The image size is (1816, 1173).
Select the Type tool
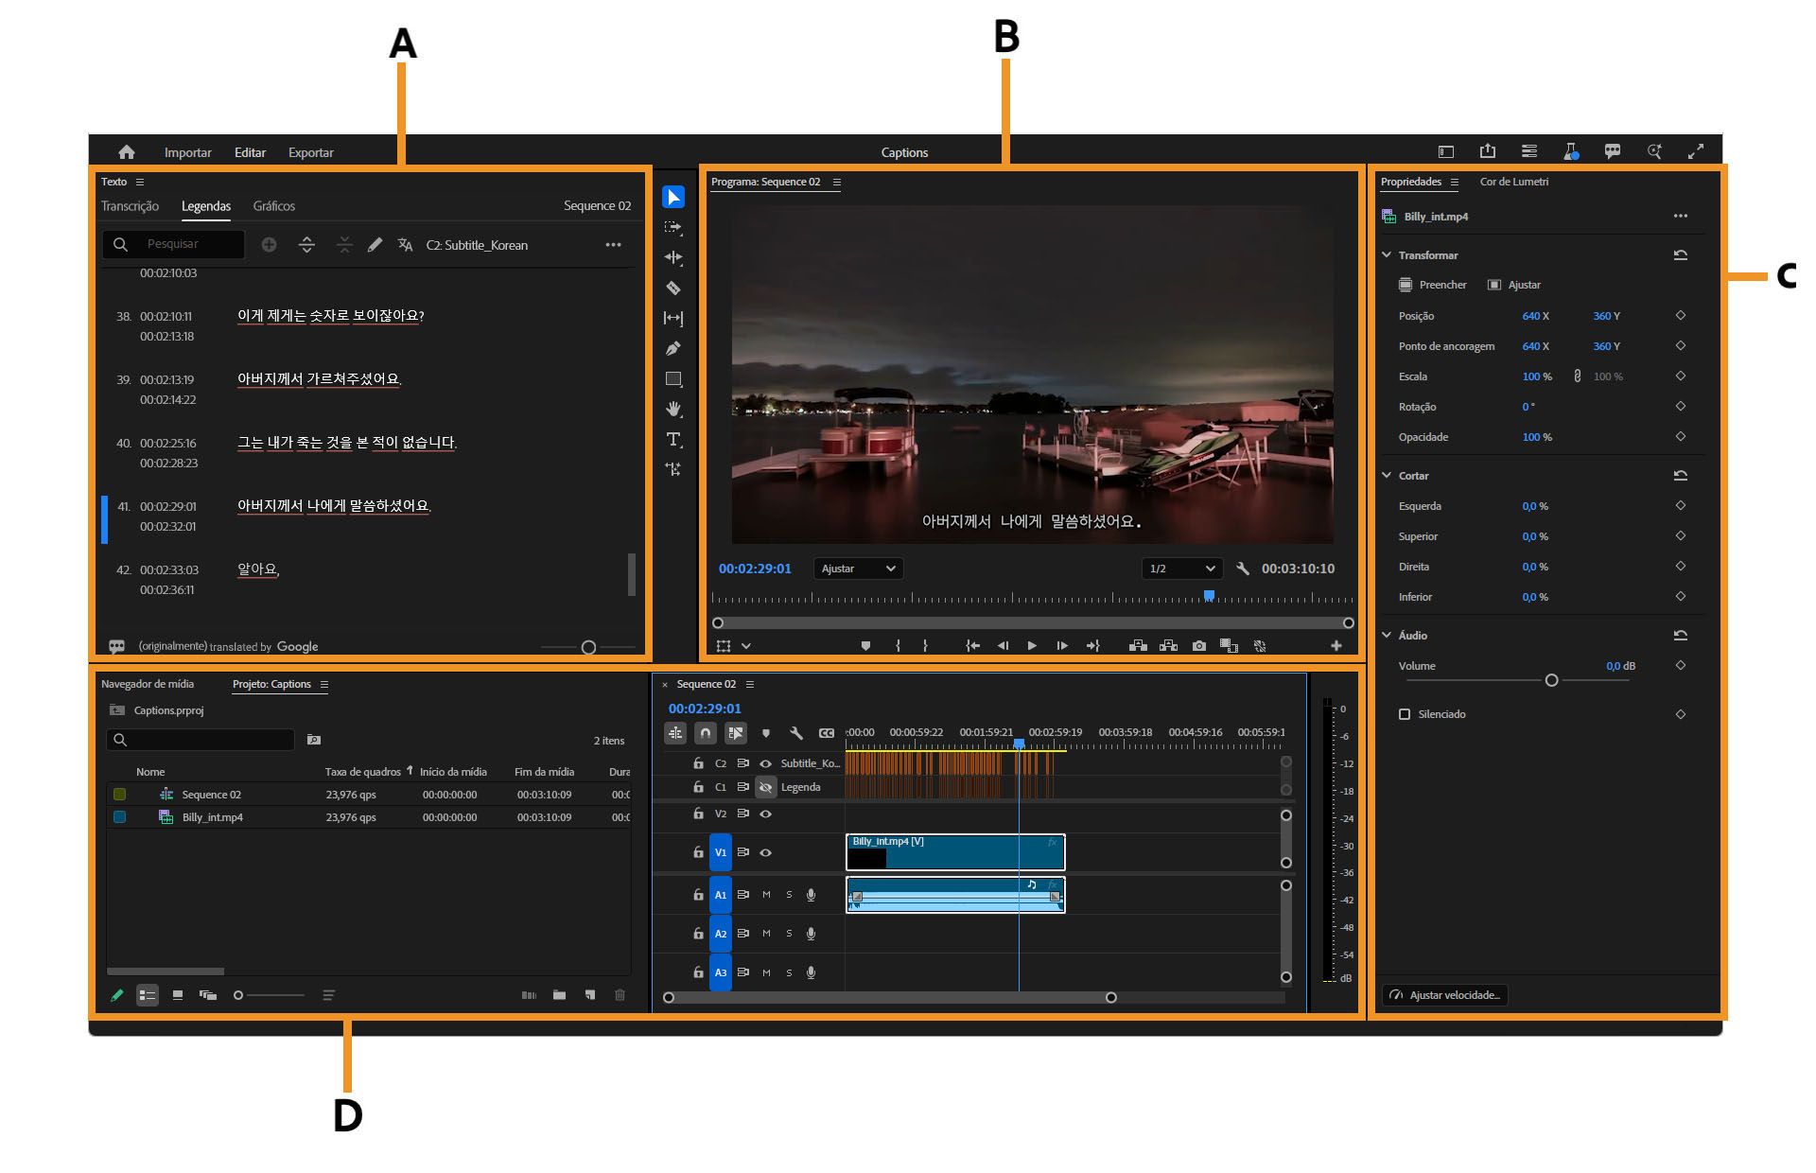pyautogui.click(x=673, y=439)
